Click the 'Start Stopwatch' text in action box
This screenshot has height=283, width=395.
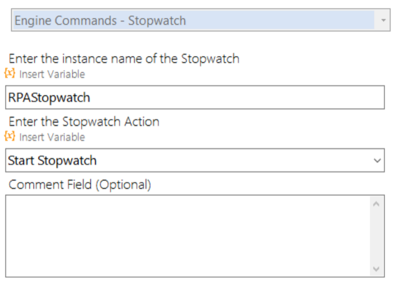pos(52,161)
